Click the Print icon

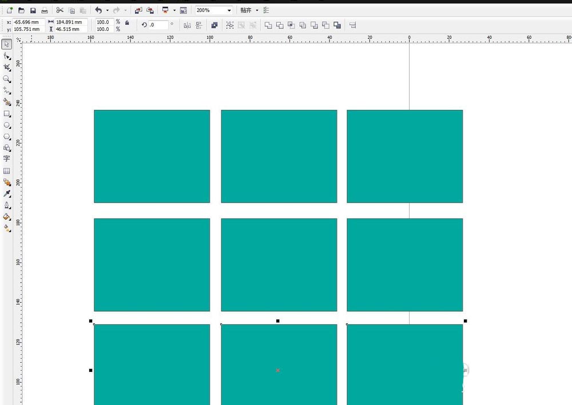pos(45,10)
